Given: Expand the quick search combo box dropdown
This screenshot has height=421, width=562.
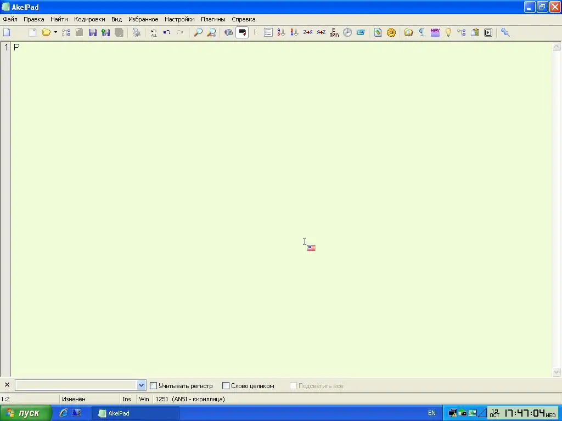Looking at the screenshot, I should click(x=141, y=385).
